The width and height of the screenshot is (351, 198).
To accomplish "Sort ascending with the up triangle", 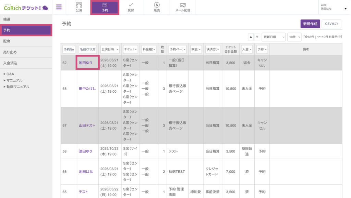I will pos(251,37).
